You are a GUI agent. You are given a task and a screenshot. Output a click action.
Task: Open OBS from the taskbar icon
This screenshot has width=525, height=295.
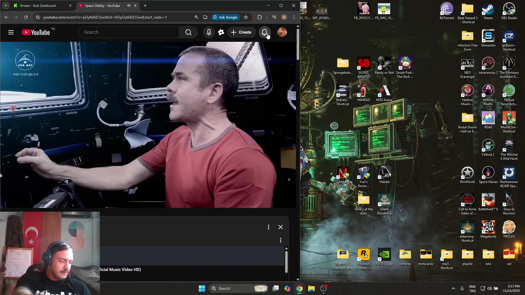pyautogui.click(x=324, y=288)
